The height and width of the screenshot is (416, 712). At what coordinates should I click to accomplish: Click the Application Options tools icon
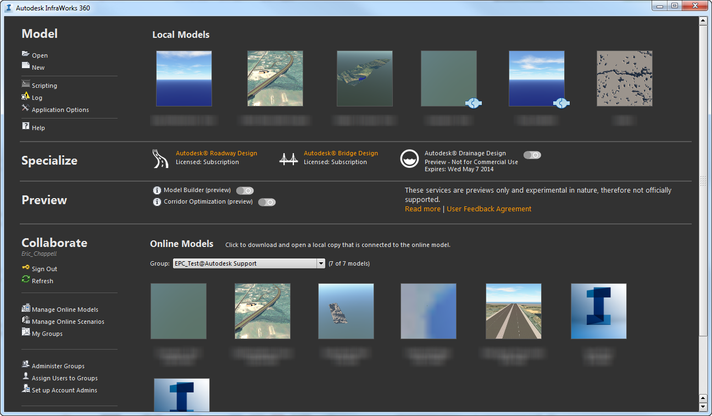coord(25,108)
